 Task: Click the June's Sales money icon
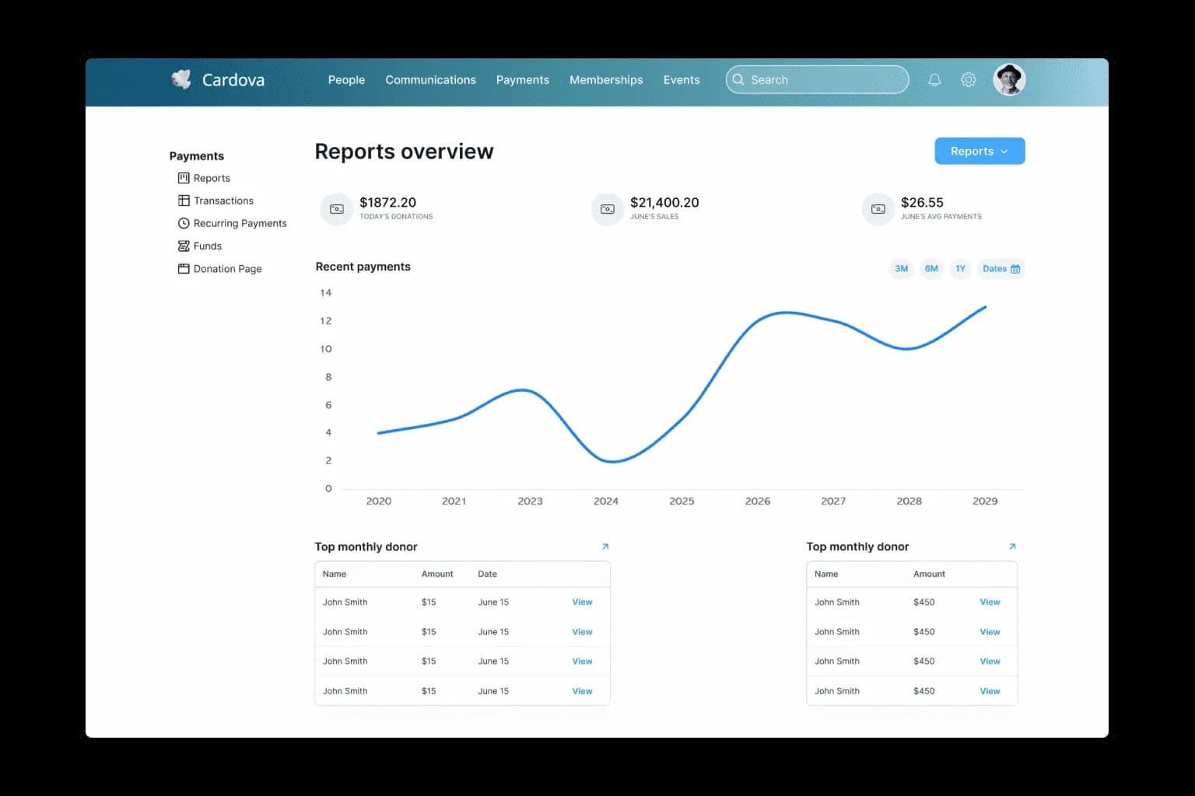[608, 209]
